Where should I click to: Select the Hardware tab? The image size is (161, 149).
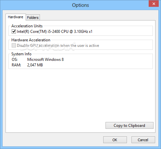(x=16, y=17)
